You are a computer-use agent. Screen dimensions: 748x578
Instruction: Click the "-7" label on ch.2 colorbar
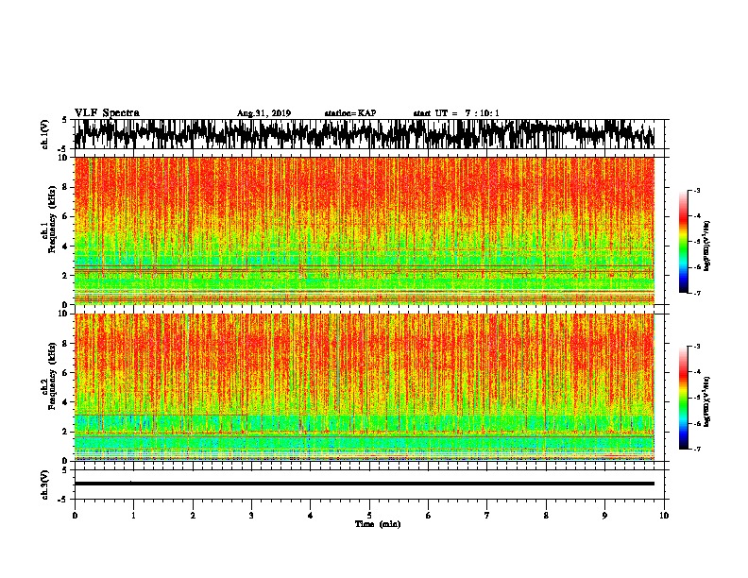pos(696,449)
